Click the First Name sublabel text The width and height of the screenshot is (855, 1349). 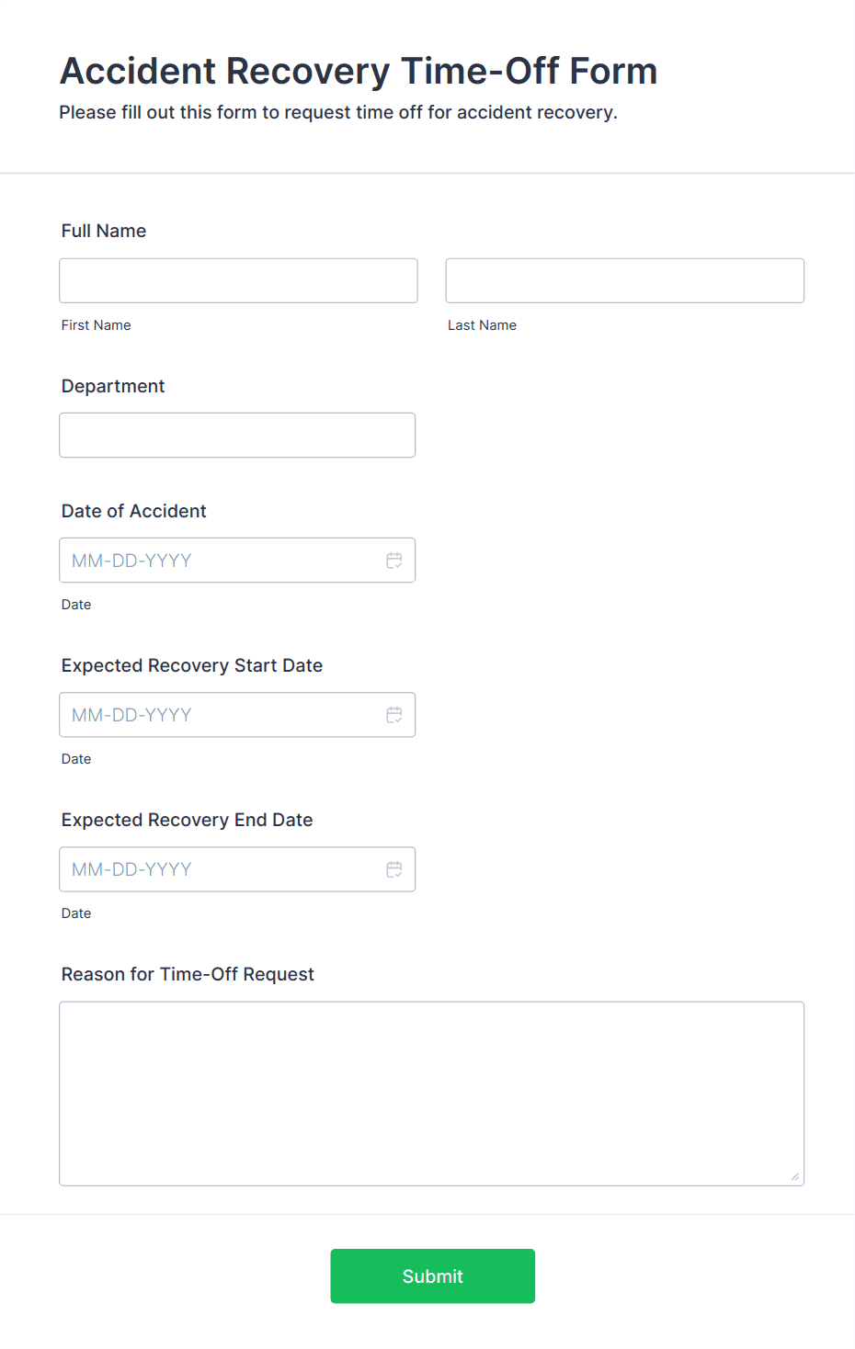pyautogui.click(x=97, y=325)
